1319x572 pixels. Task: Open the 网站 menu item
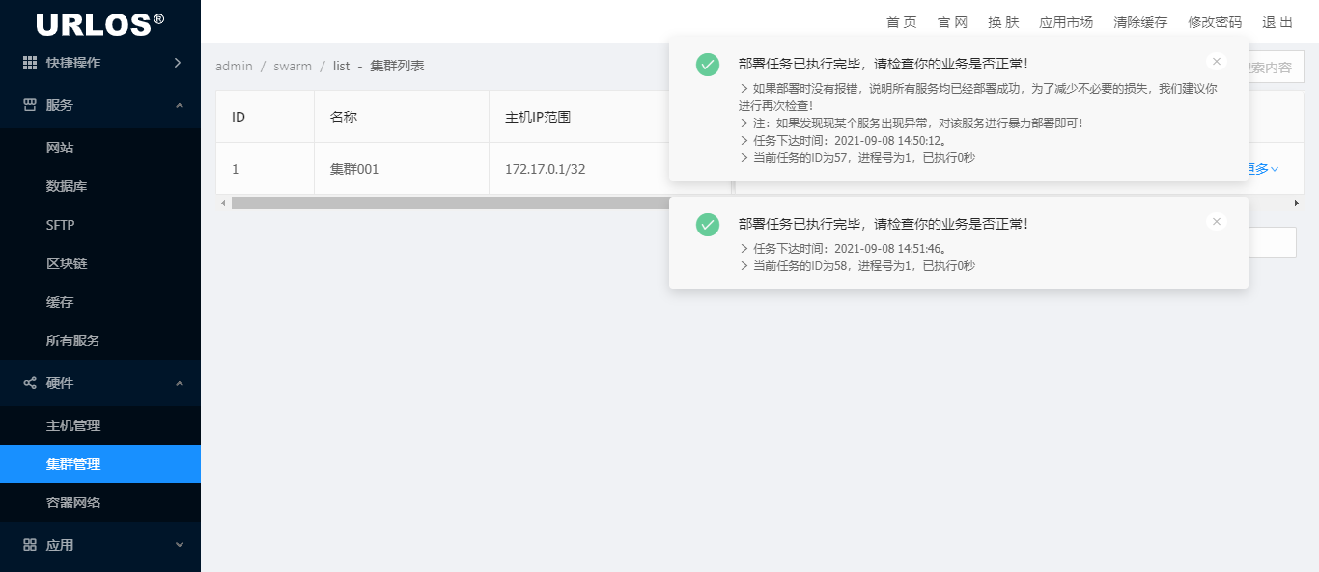point(60,148)
